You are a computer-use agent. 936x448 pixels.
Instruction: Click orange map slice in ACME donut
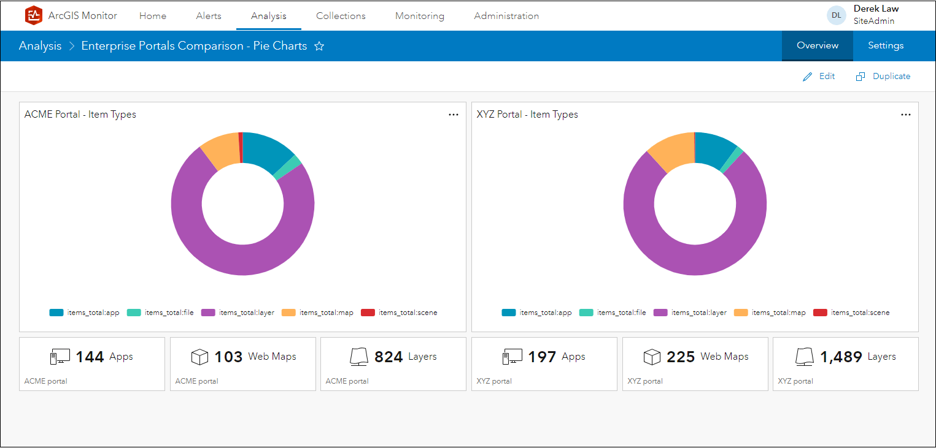pos(223,151)
